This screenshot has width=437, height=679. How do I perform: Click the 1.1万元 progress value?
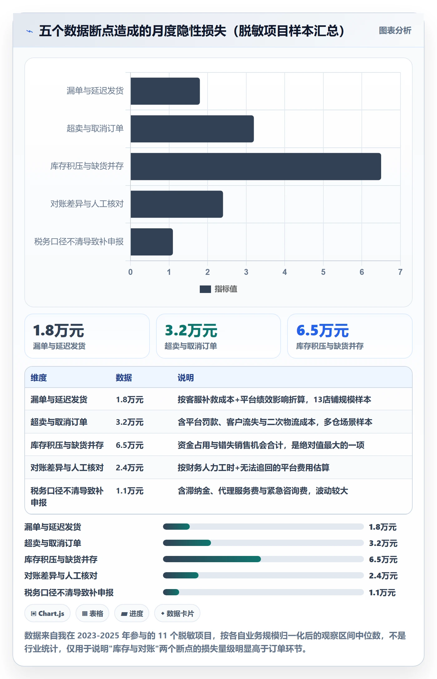point(382,592)
